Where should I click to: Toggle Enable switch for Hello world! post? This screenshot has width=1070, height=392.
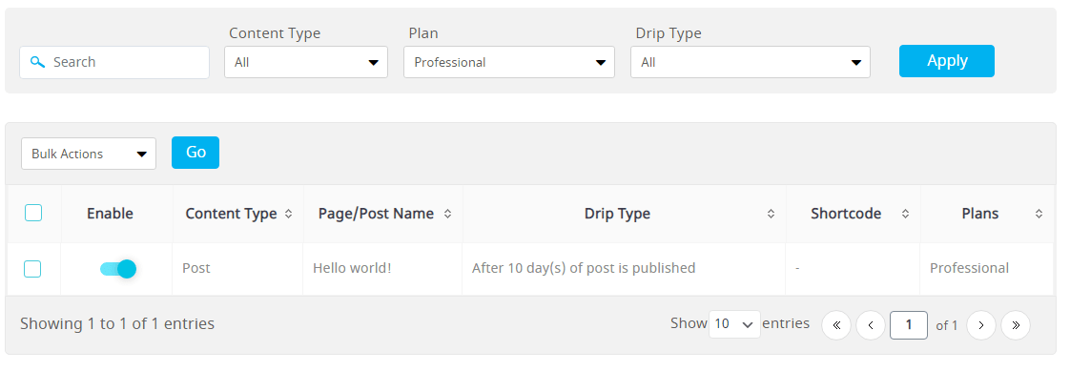coord(118,268)
